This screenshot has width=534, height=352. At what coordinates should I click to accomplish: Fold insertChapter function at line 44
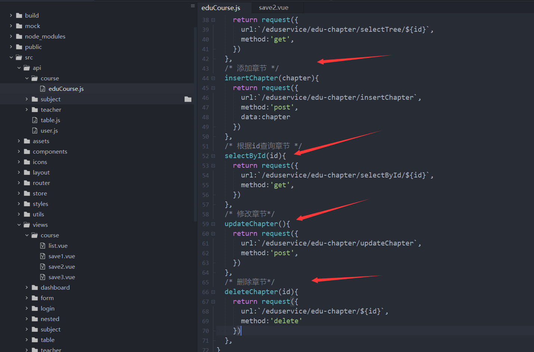coord(213,78)
